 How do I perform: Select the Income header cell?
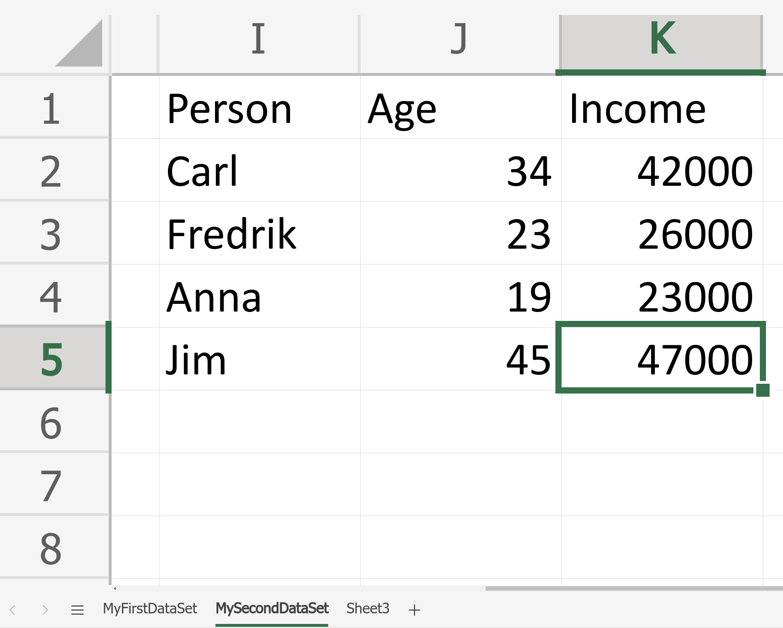[662, 108]
